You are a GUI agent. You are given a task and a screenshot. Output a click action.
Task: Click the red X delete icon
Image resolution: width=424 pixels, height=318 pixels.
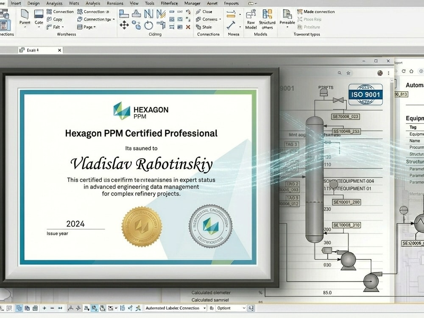pyautogui.click(x=188, y=27)
